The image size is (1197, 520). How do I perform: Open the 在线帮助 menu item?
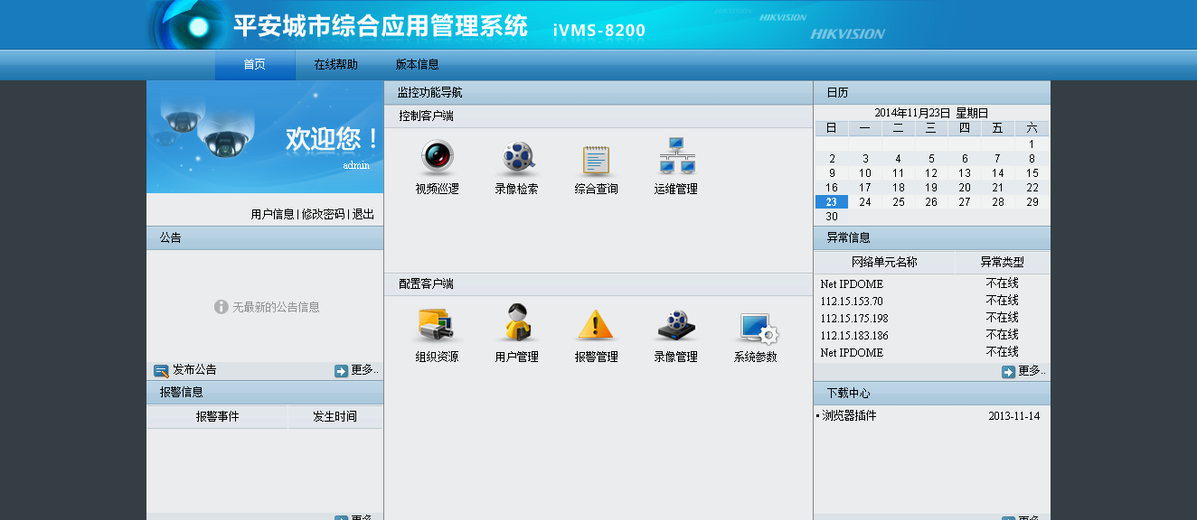(336, 65)
